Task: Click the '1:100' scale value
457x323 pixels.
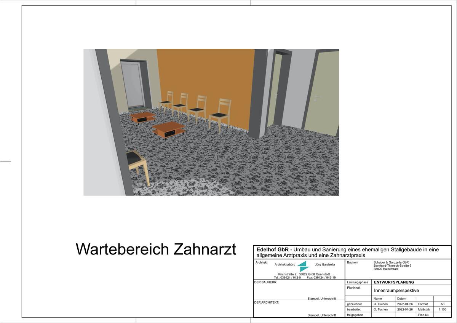Action: coord(443,310)
